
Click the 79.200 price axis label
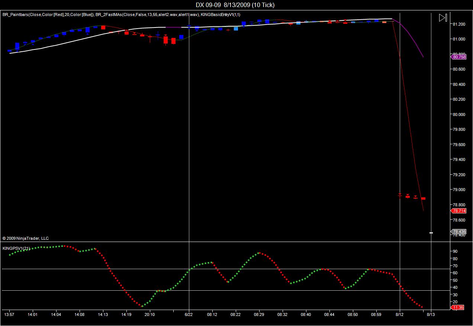pyautogui.click(x=459, y=175)
